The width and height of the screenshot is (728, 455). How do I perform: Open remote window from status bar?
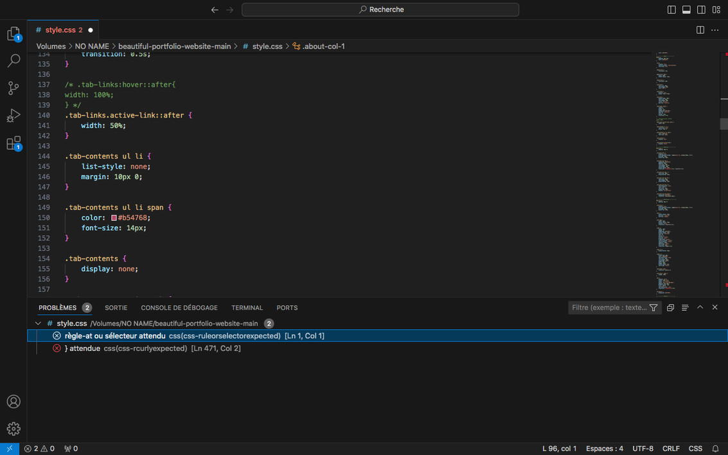pos(9,449)
